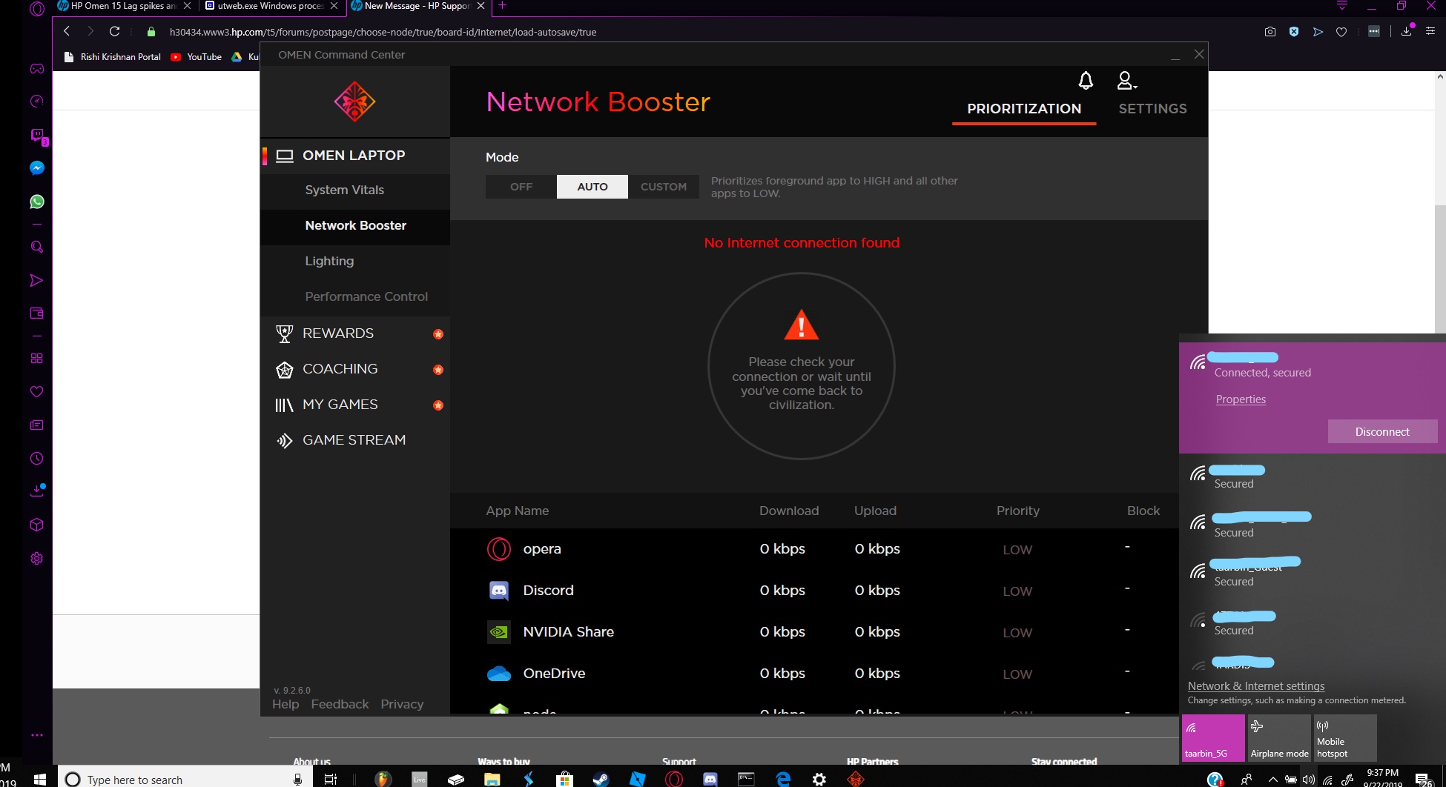This screenshot has height=787, width=1446.
Task: Switch Network Booster mode to CUSTOM
Action: [x=663, y=187]
